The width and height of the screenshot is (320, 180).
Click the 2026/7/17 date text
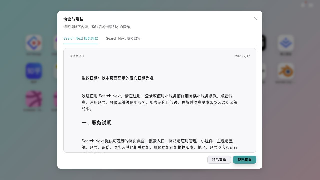click(242, 56)
